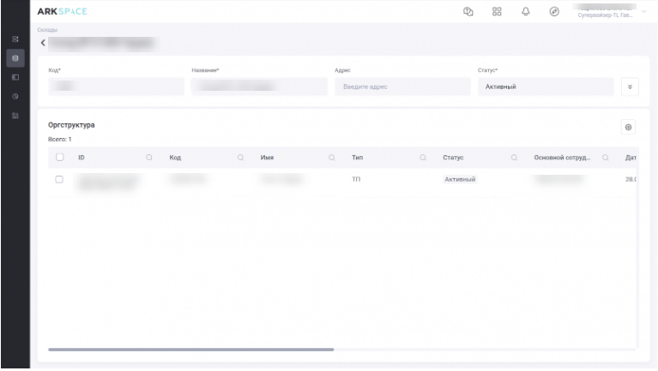Click the search icon in ID column
The width and height of the screenshot is (658, 371).
[149, 158]
